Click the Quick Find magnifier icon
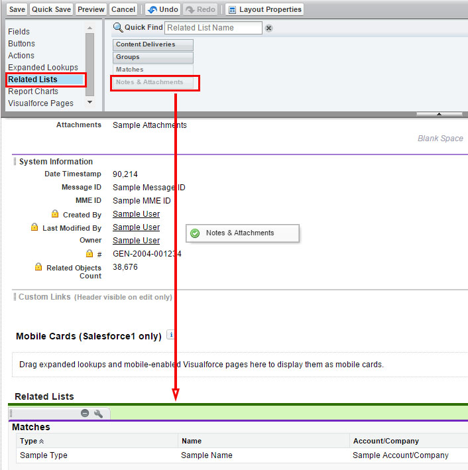 pyautogui.click(x=118, y=28)
